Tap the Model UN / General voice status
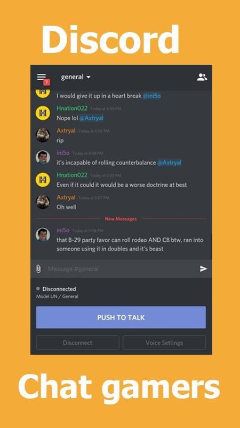This screenshot has width=240, height=428. point(57,296)
